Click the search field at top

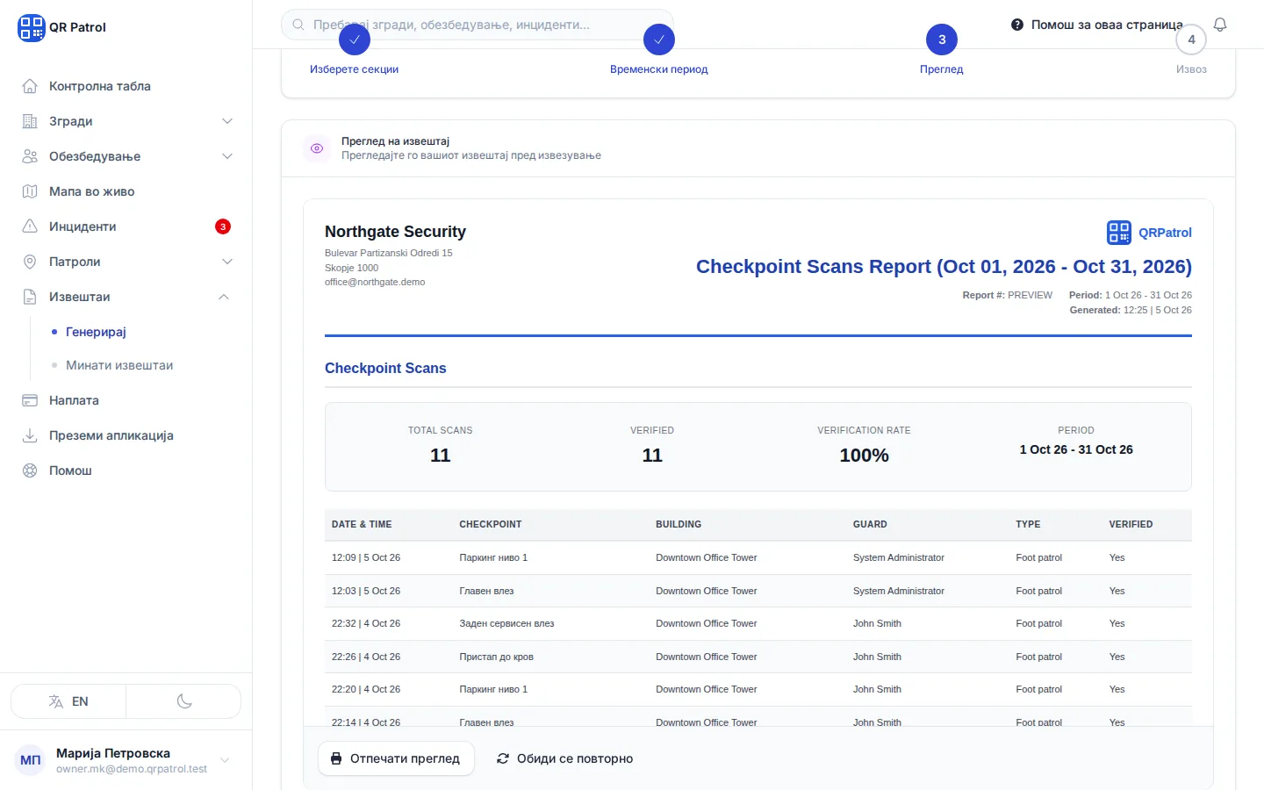pyautogui.click(x=478, y=25)
